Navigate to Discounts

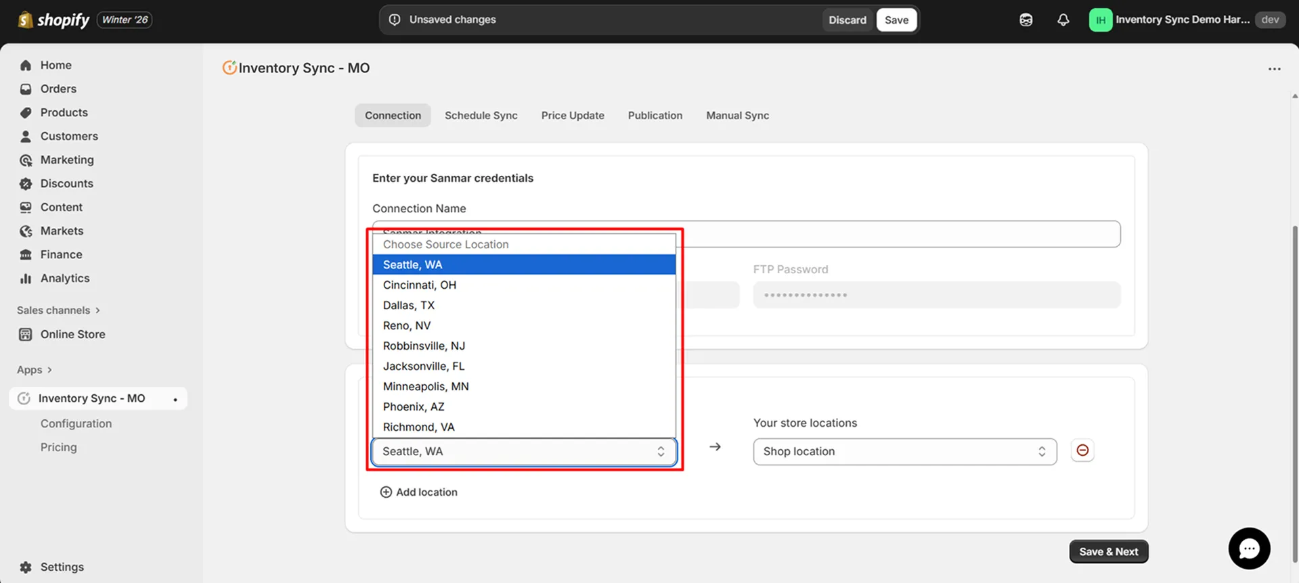click(66, 183)
